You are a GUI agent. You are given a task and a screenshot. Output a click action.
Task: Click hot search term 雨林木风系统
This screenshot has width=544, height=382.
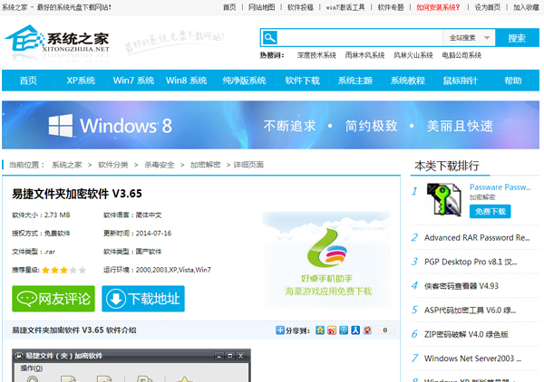[364, 55]
